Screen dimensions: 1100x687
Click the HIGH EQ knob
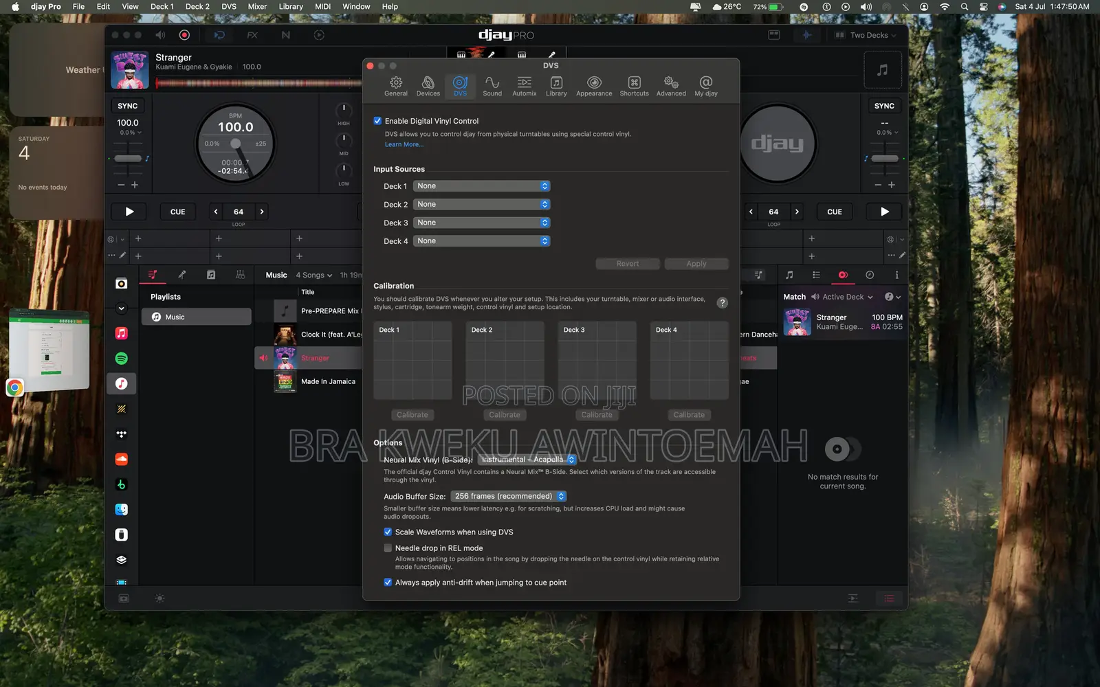(x=344, y=109)
